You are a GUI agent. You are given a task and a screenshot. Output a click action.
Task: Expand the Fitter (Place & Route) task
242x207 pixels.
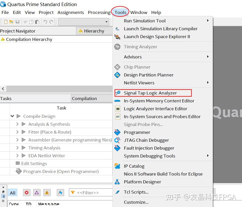[17, 132]
